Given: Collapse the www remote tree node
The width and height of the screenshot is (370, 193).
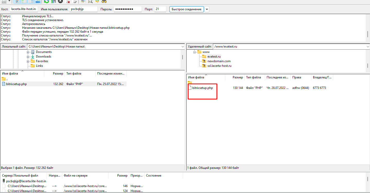Looking at the screenshot, I should (195, 52).
